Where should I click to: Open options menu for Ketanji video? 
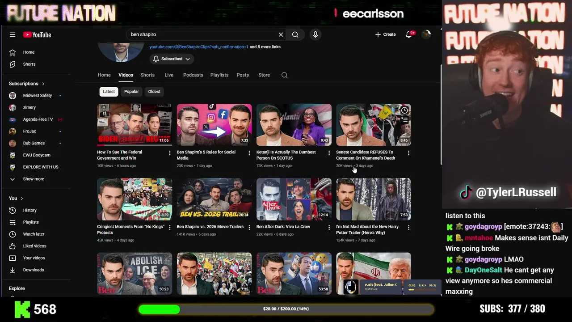click(x=329, y=153)
